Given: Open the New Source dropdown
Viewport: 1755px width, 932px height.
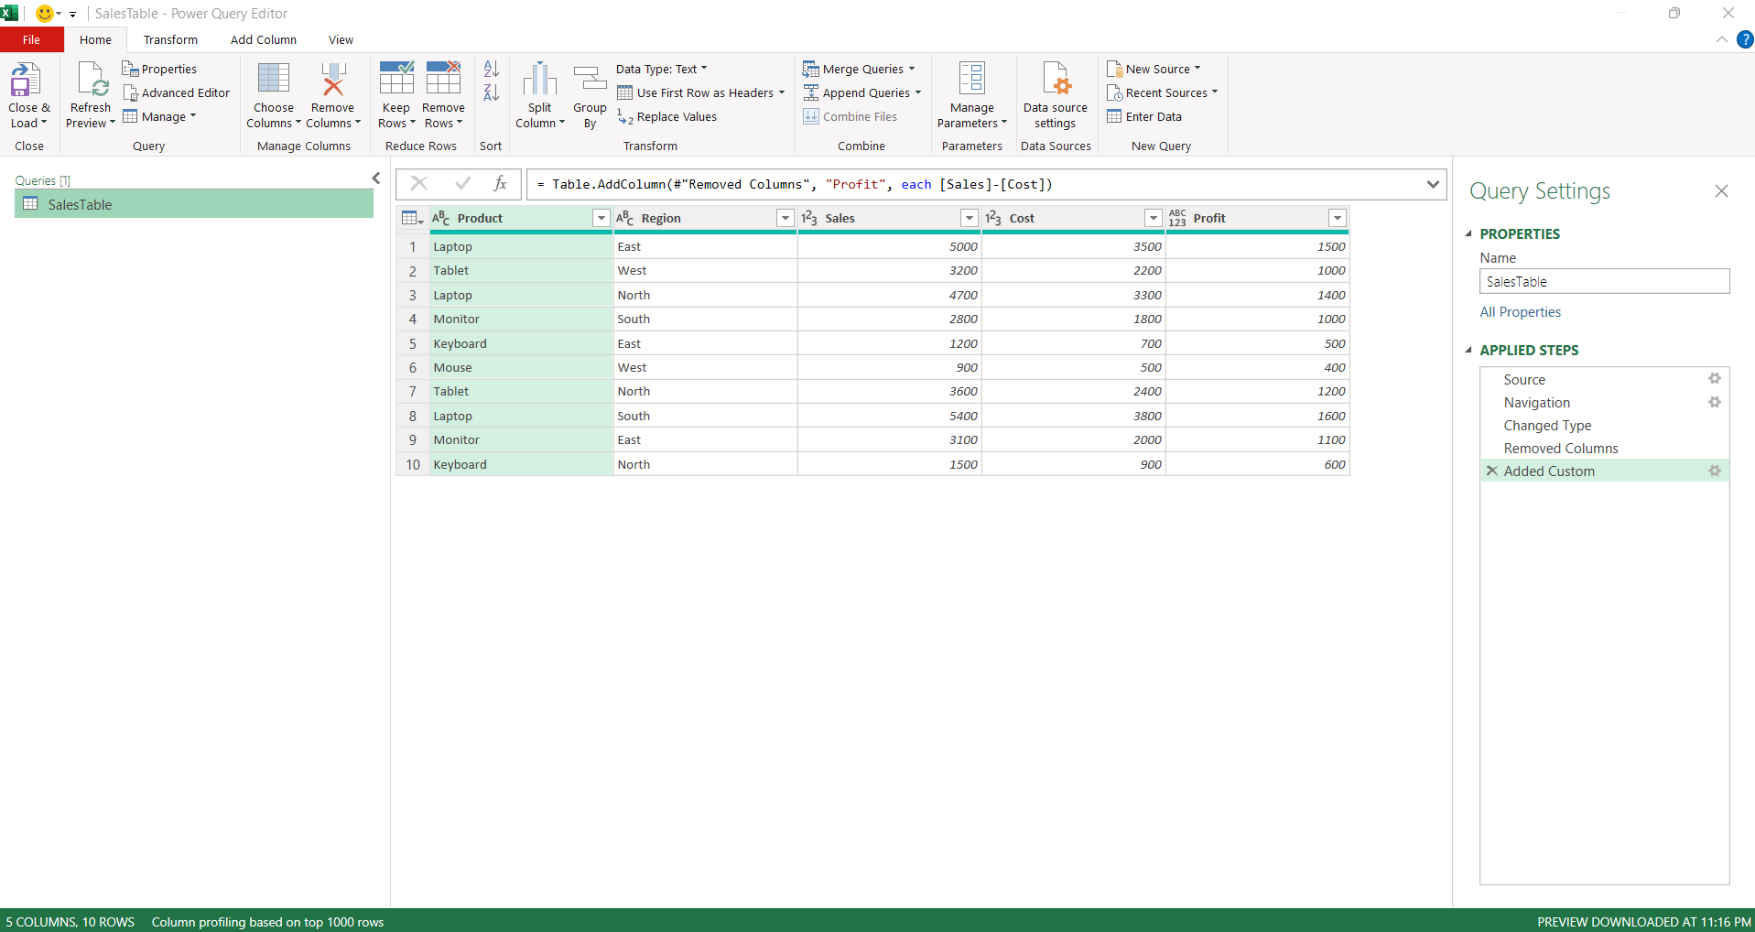Looking at the screenshot, I should 1154,69.
